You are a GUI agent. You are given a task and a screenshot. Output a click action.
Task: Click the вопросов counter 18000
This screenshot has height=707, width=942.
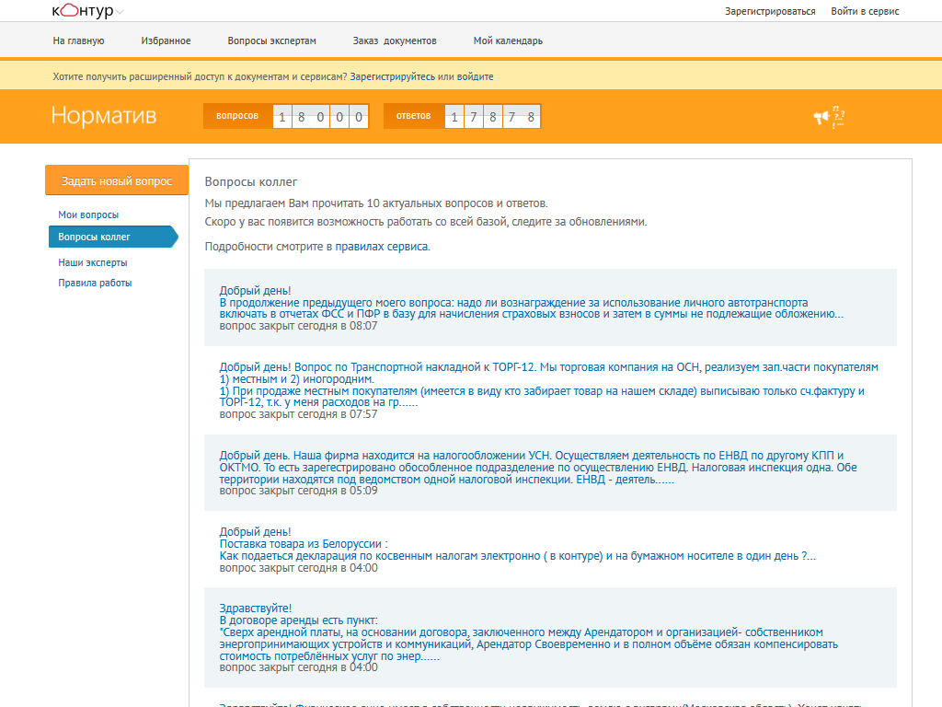point(286,117)
